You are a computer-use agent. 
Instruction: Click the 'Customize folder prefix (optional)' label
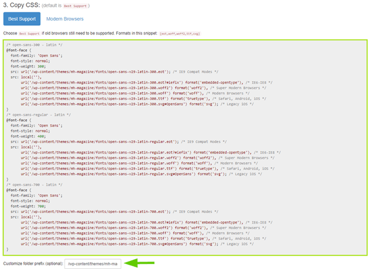pyautogui.click(x=33, y=264)
